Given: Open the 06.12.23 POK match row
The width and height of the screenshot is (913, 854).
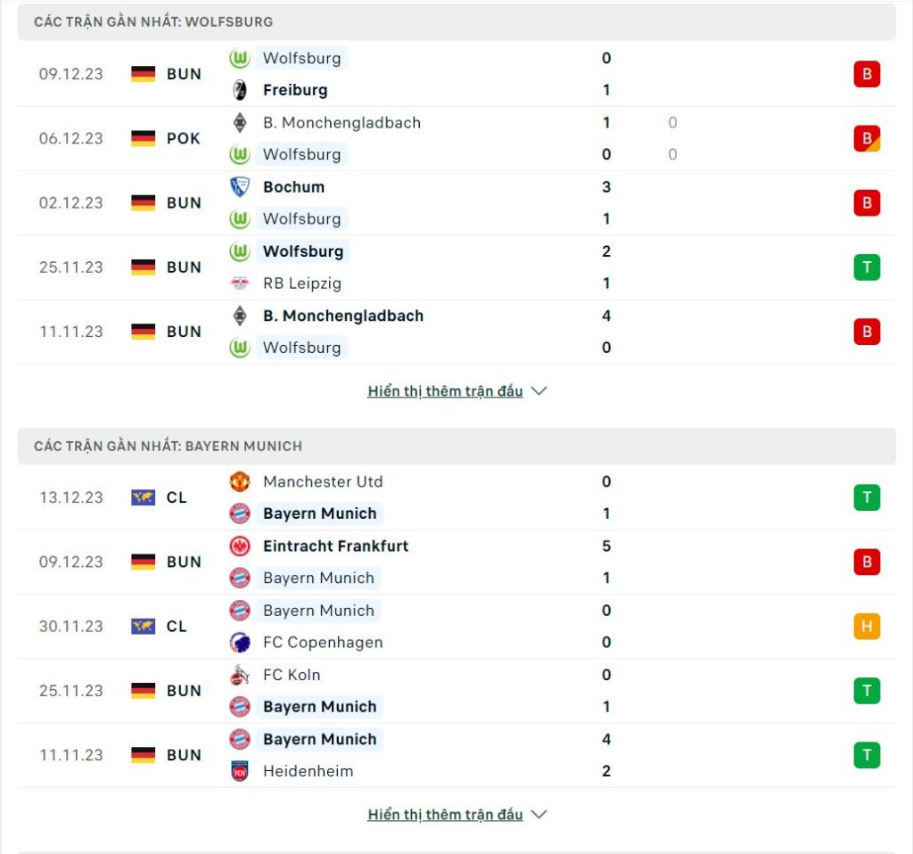Looking at the screenshot, I should pyautogui.click(x=456, y=138).
